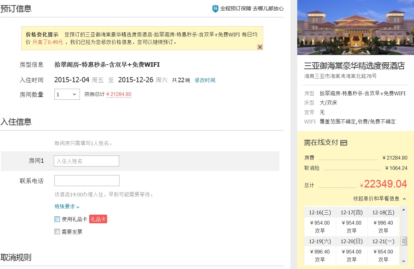This screenshot has width=414, height=269.
Task: Click the 入住人姓名 guest name field
Action: pyautogui.click(x=86, y=161)
